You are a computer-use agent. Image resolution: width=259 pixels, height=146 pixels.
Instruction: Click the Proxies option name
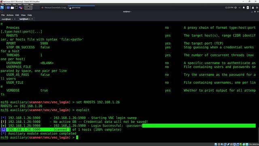pos(13,28)
